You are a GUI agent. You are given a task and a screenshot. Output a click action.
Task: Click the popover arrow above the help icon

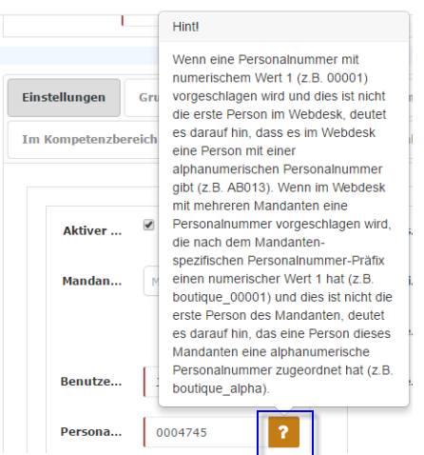283,410
